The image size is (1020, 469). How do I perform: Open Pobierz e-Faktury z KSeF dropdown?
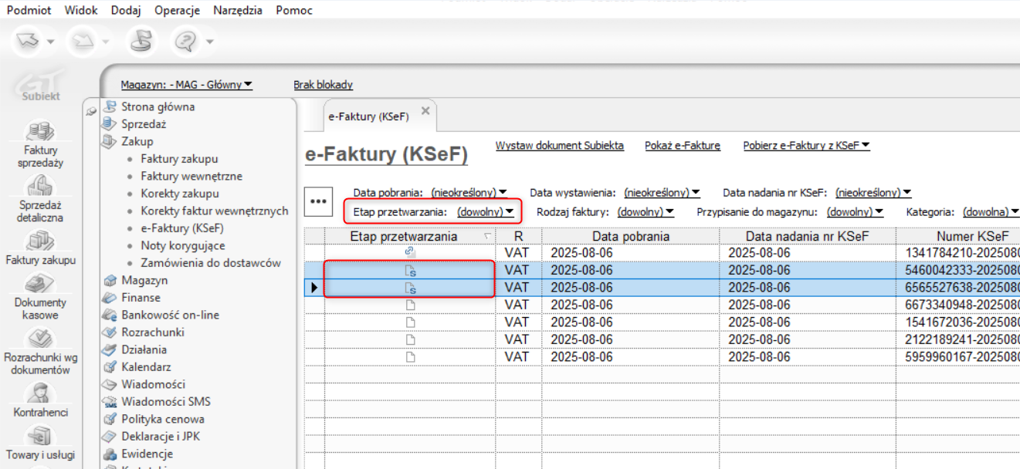[806, 145]
